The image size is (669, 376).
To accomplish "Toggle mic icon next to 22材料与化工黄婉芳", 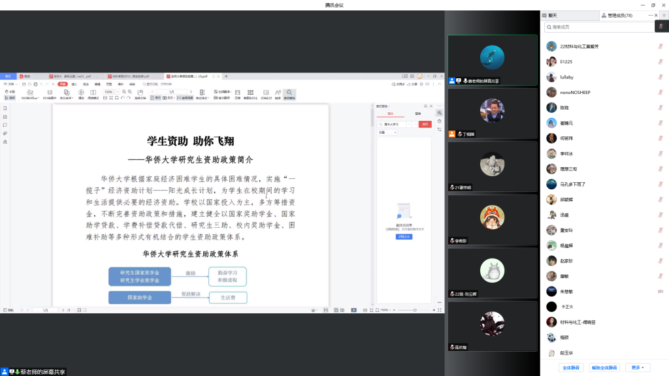I will 661,46.
